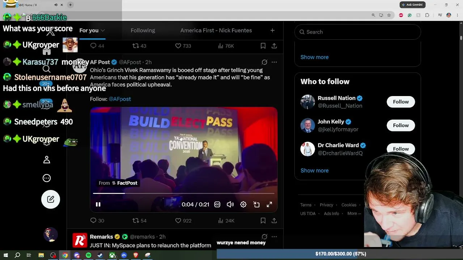Screen dimensions: 463x260
Task: Show more in the upper sidebar panel
Action: (314, 57)
